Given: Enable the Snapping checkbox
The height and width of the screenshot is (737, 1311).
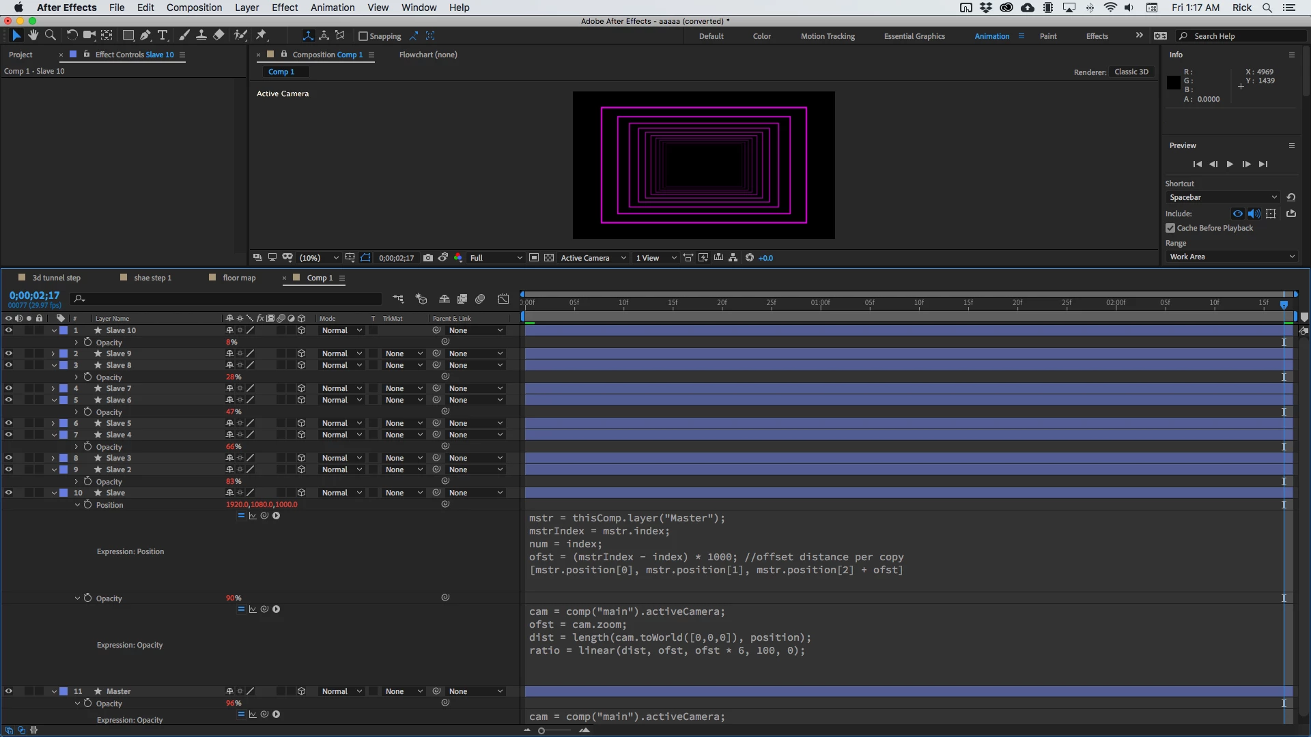Looking at the screenshot, I should 363,36.
